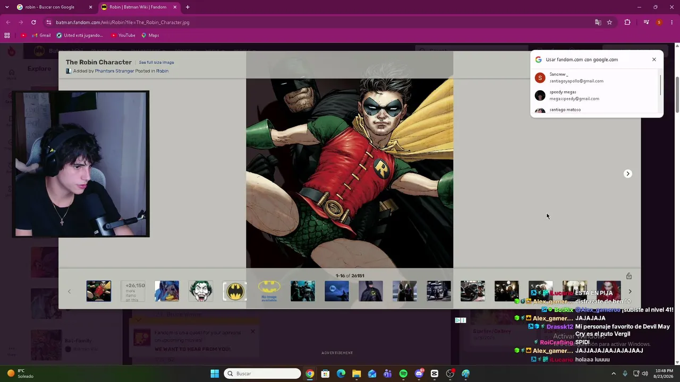This screenshot has width=680, height=382.
Task: Select the yellow oval Batman logo thumbnail
Action: (x=235, y=291)
